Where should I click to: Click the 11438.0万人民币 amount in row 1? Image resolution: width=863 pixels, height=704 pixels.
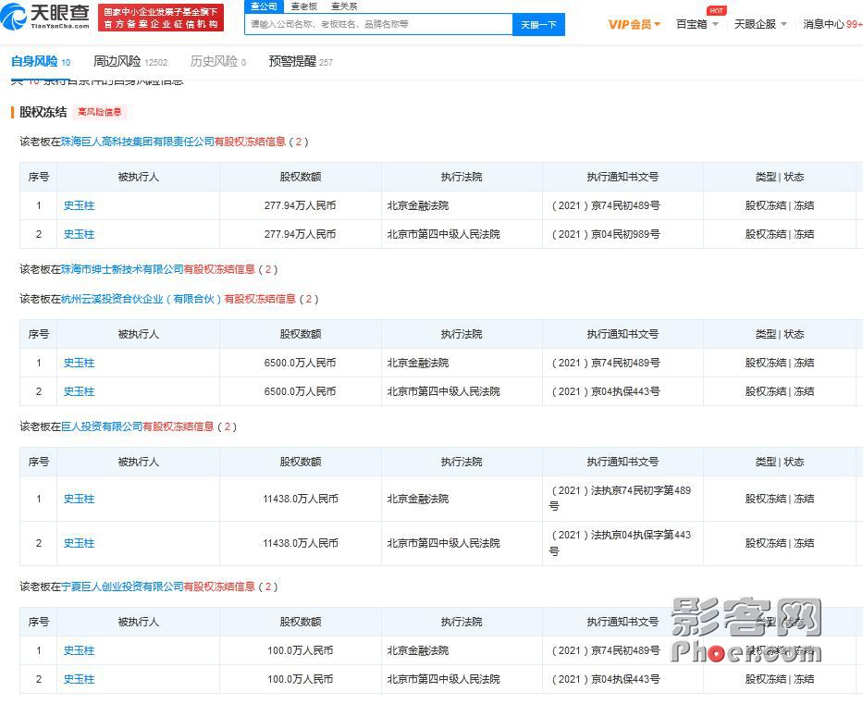pyautogui.click(x=300, y=500)
